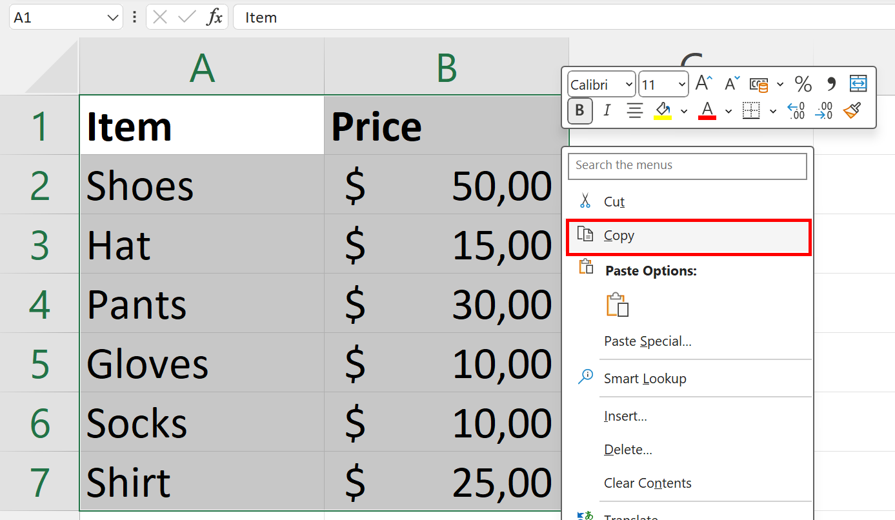Click the 30,00 price cell
This screenshot has width=895, height=520.
point(443,303)
